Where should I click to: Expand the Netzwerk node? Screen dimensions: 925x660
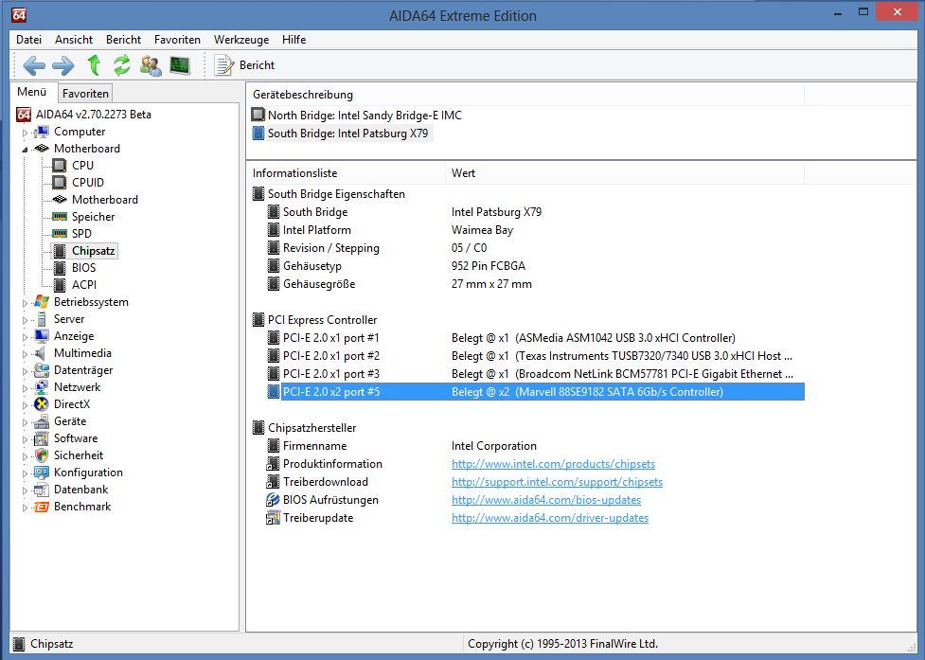[25, 388]
